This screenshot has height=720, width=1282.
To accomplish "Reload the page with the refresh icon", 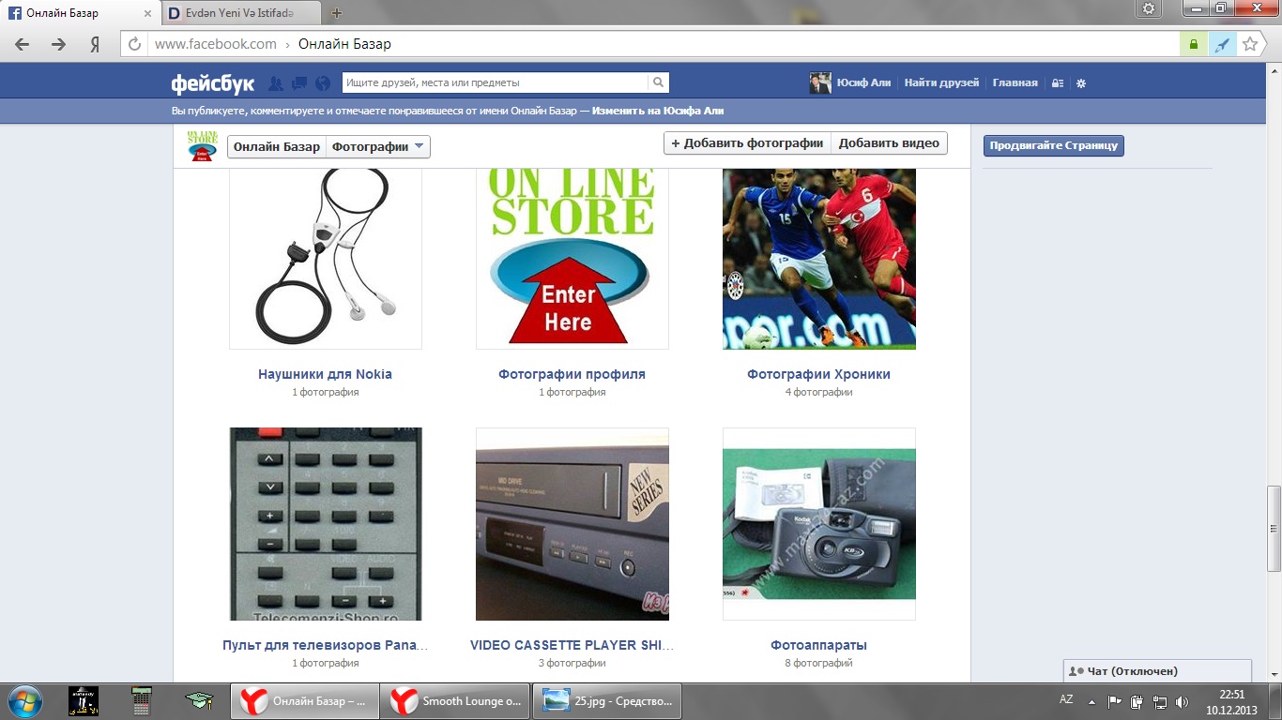I will click(134, 44).
